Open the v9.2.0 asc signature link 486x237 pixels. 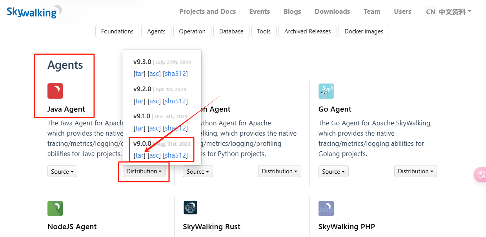pyautogui.click(x=154, y=101)
